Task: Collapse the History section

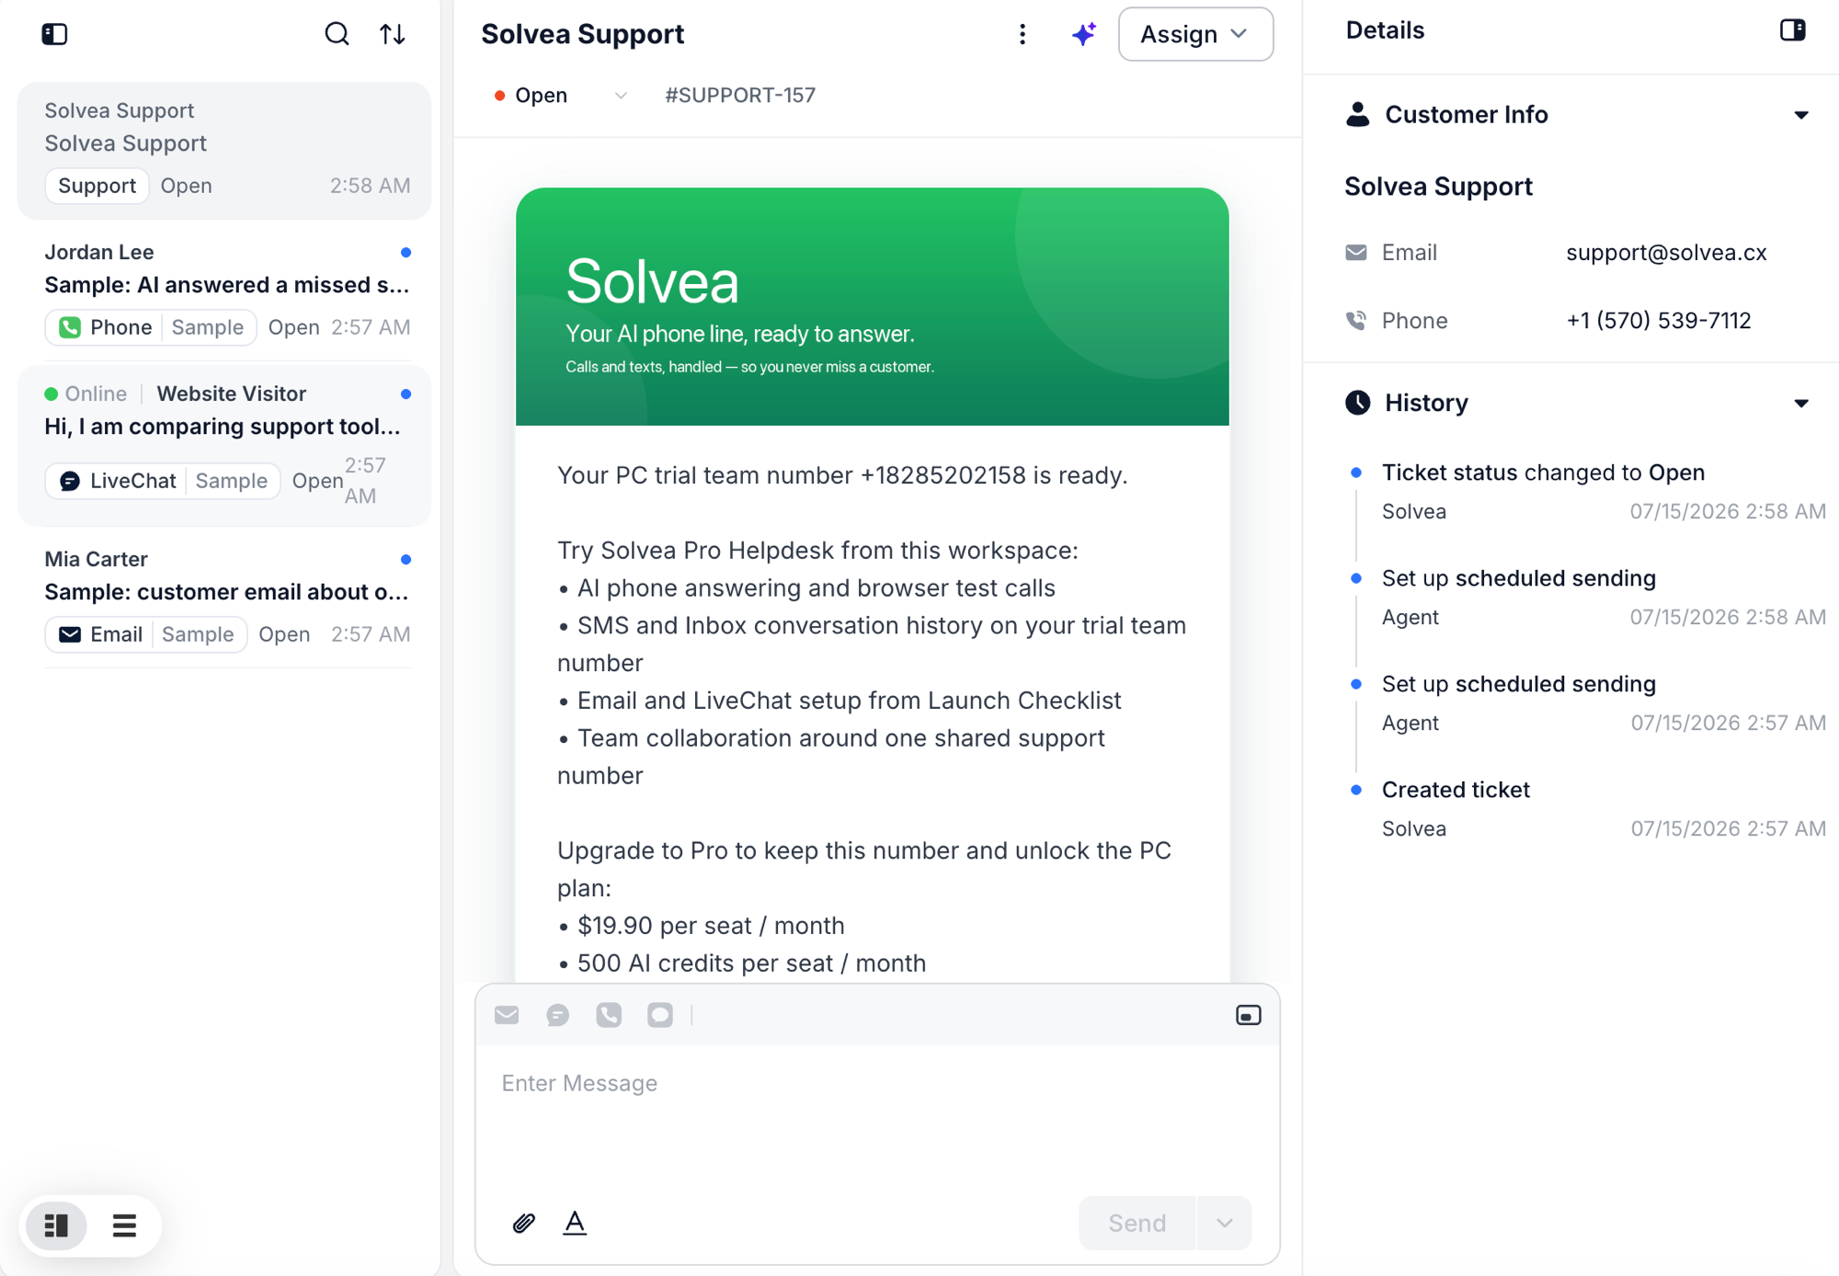Action: 1800,403
